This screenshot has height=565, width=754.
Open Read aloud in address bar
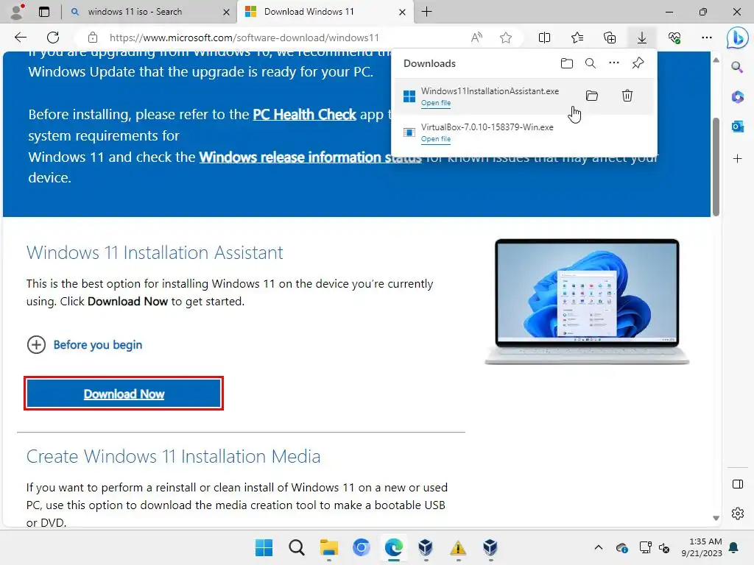[x=476, y=38]
